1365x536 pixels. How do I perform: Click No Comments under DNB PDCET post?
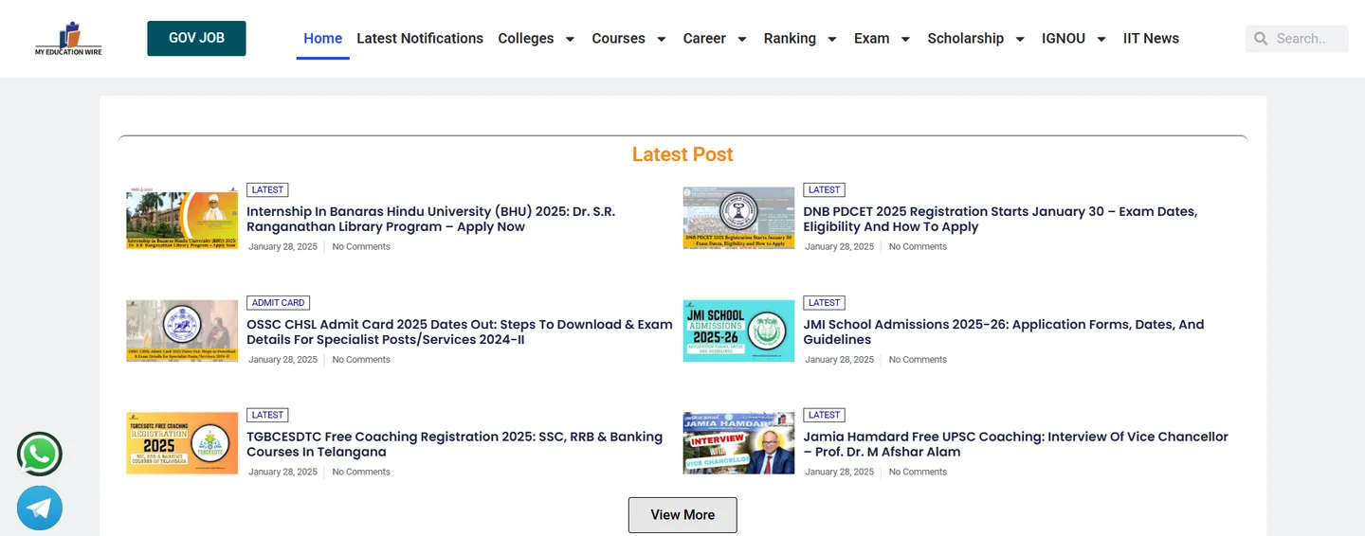pos(918,246)
